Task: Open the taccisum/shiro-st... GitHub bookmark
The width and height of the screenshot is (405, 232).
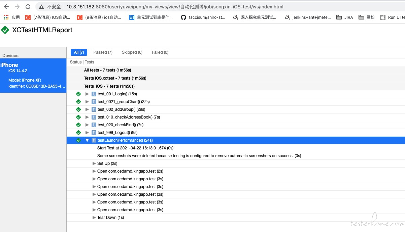Action: coord(203,17)
